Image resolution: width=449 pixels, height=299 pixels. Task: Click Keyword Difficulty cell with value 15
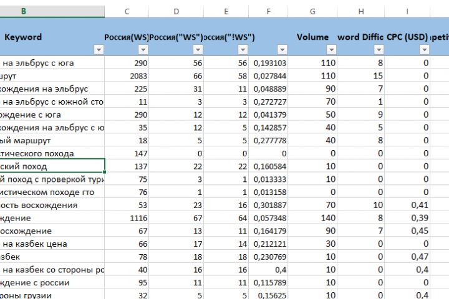click(361, 76)
